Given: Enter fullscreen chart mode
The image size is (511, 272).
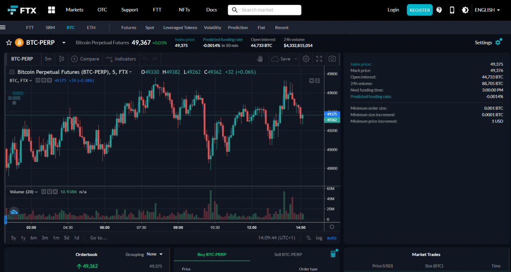Looking at the screenshot, I should tap(319, 59).
